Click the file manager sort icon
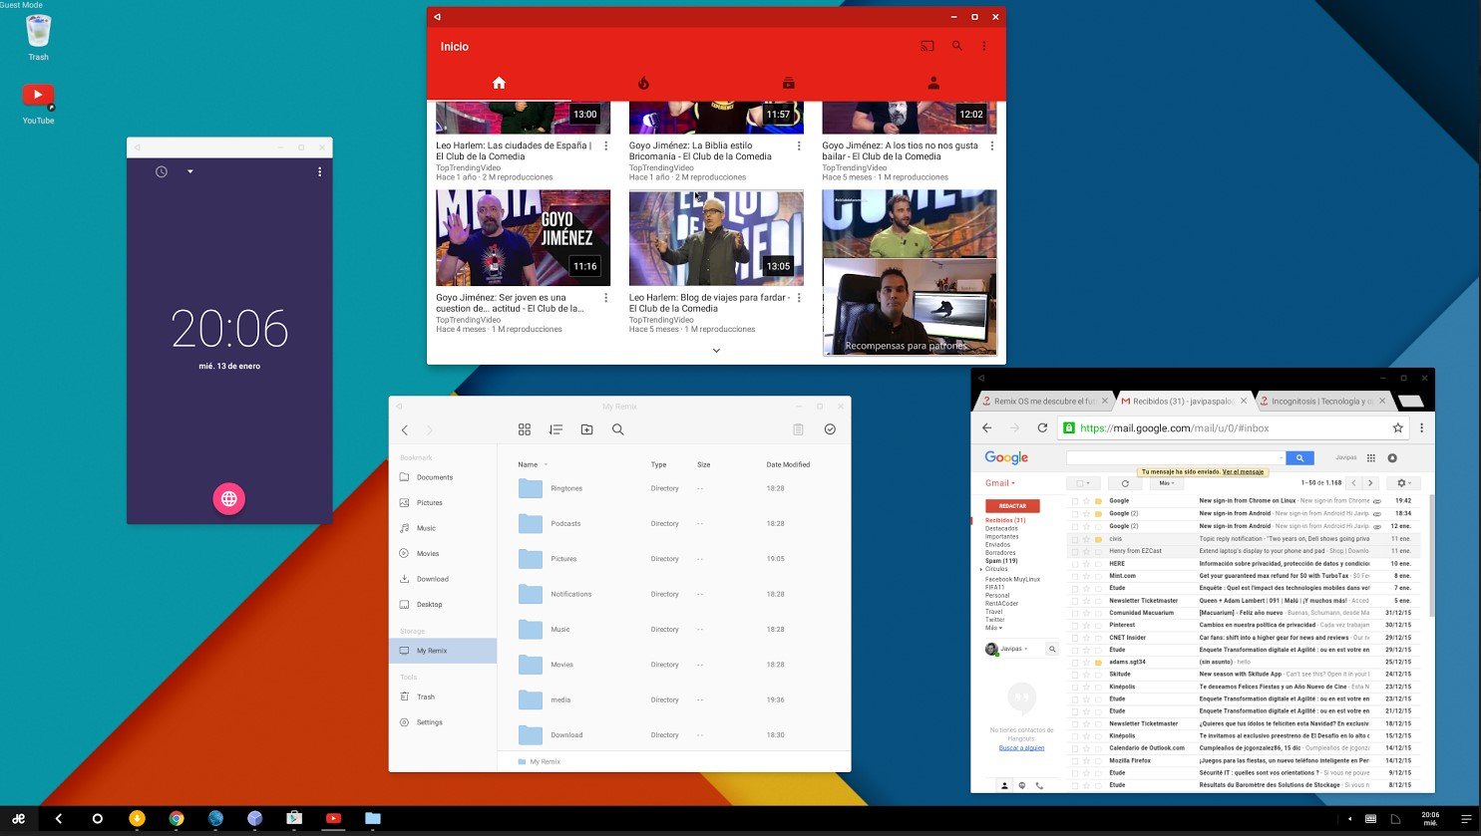Image resolution: width=1481 pixels, height=836 pixels. pyautogui.click(x=555, y=429)
